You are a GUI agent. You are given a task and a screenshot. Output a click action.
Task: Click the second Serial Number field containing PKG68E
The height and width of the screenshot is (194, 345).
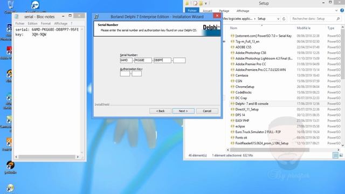(143, 60)
